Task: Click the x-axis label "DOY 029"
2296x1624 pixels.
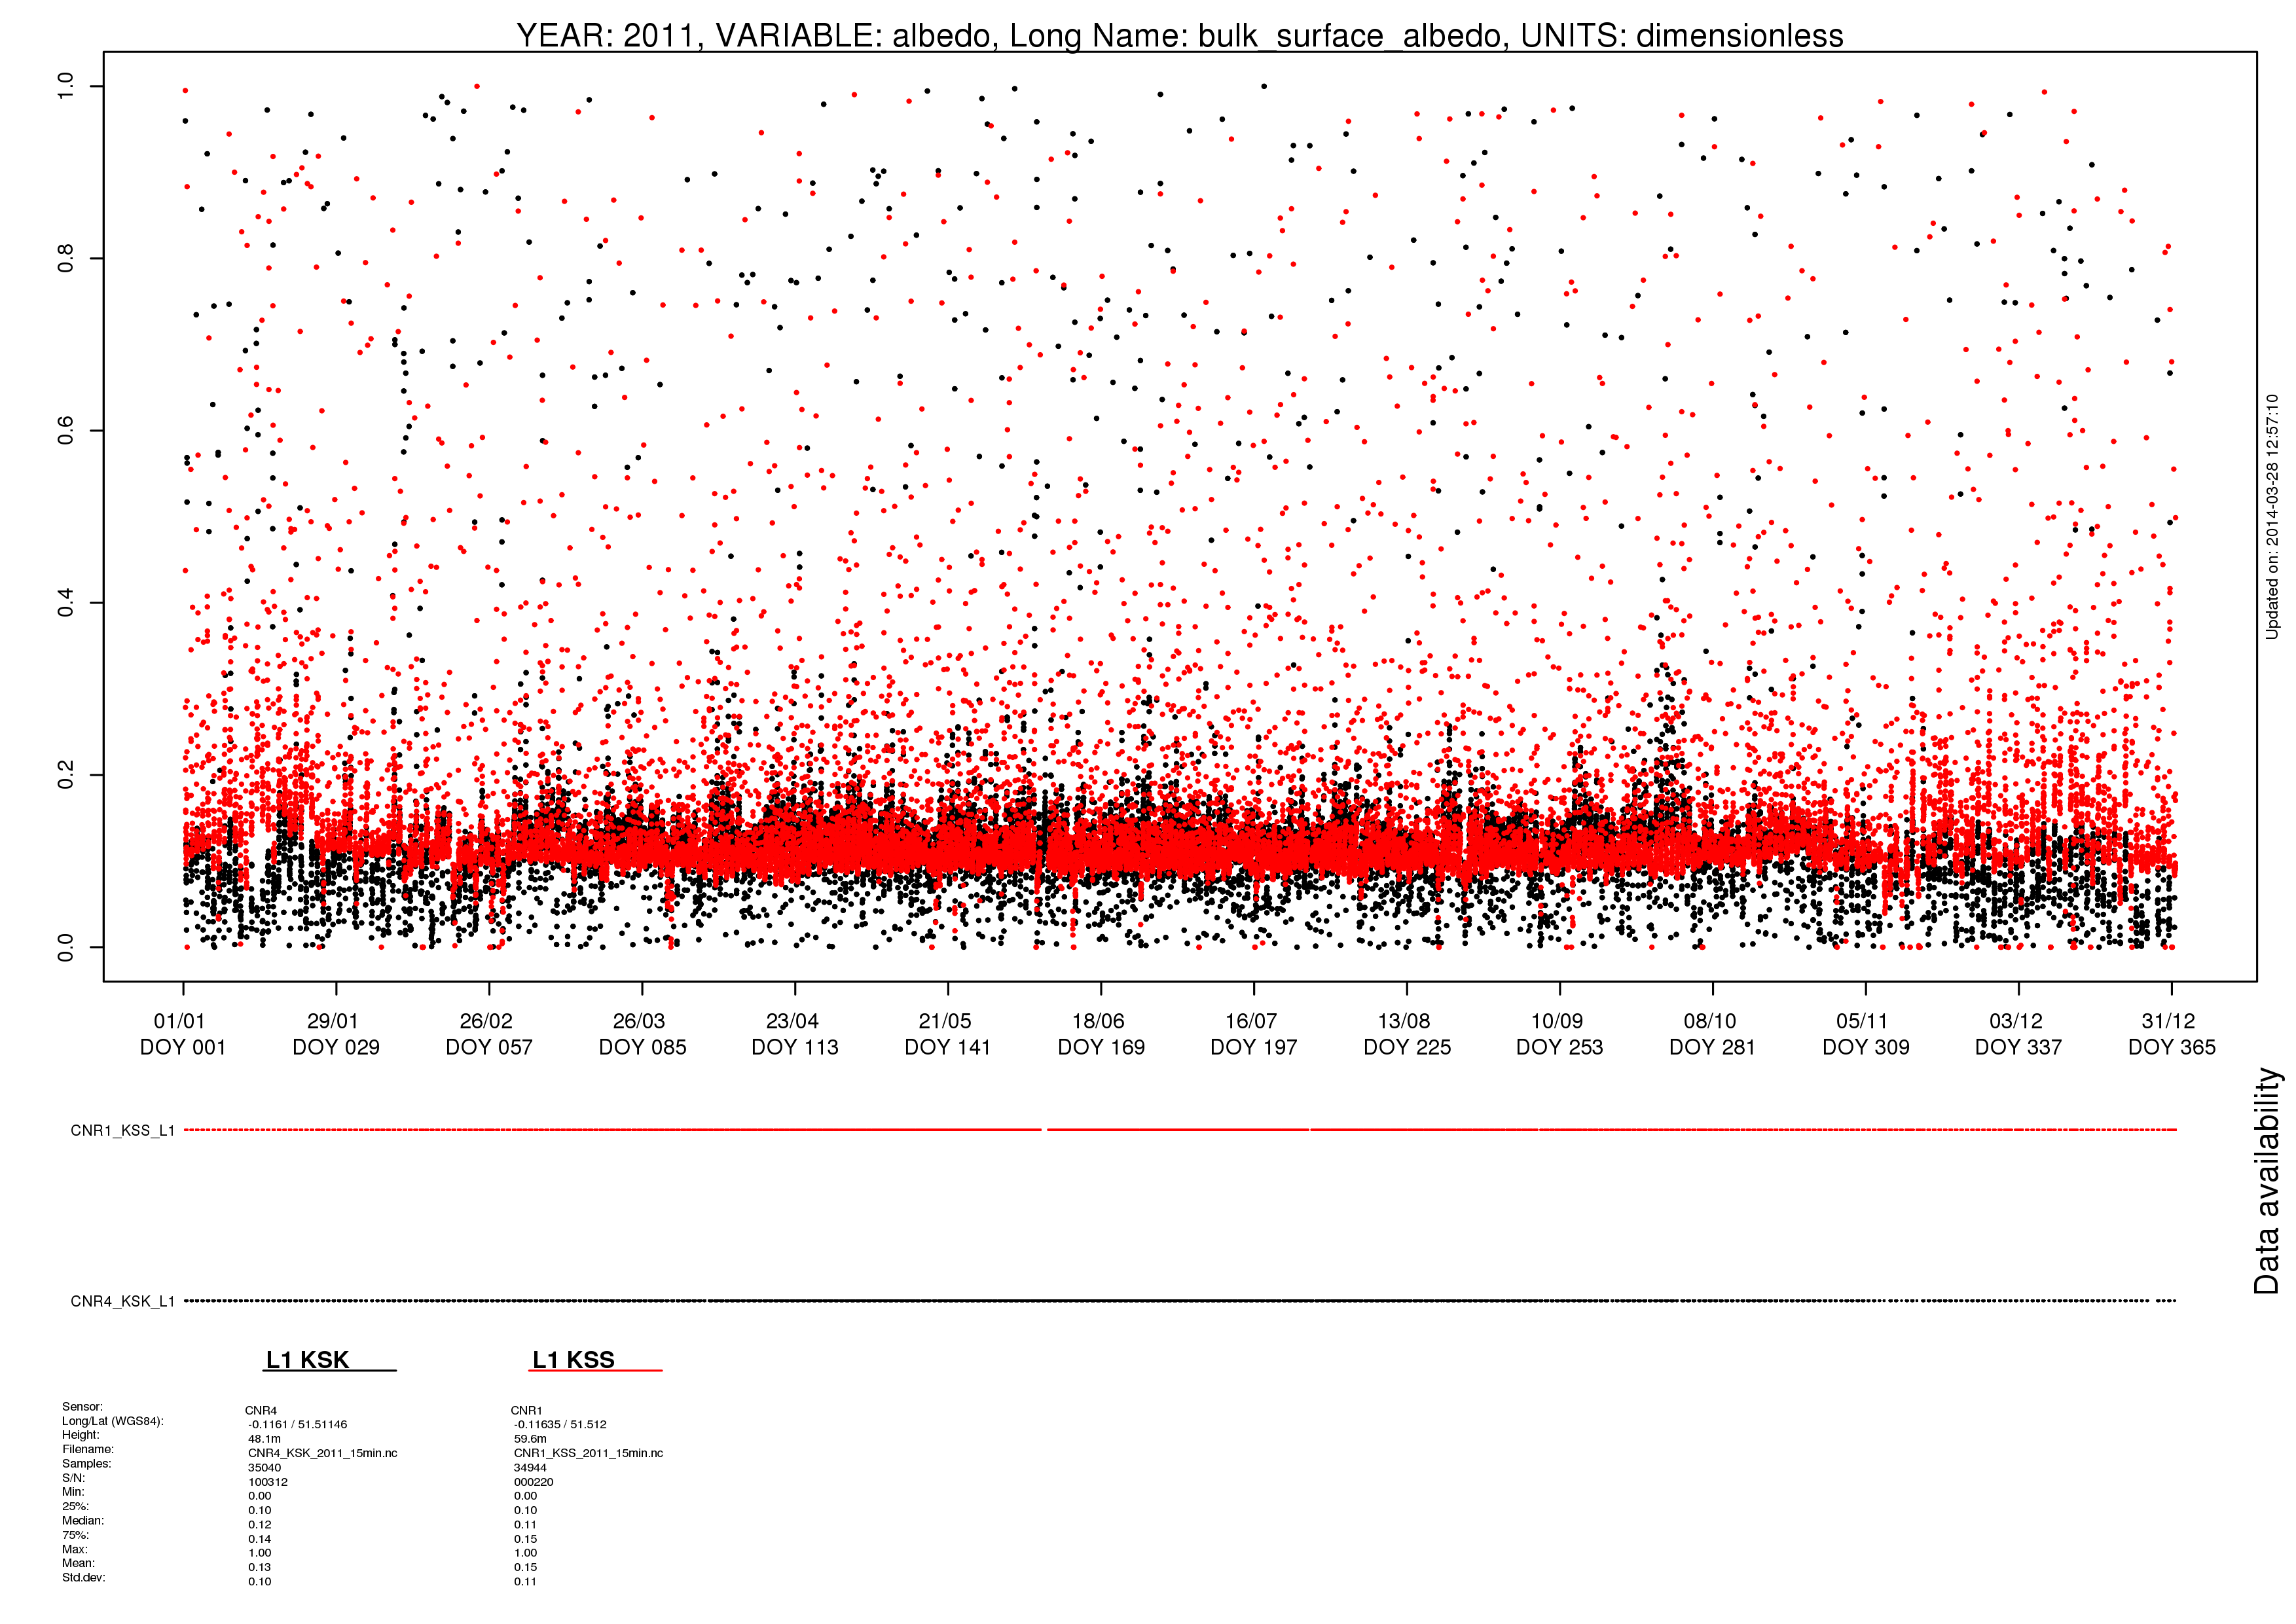Action: coord(336,1047)
